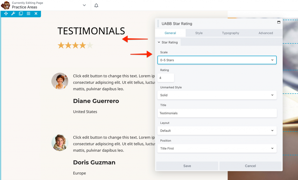Open module settings with the wrench icon
This screenshot has width=298, height=180.
(13, 13)
